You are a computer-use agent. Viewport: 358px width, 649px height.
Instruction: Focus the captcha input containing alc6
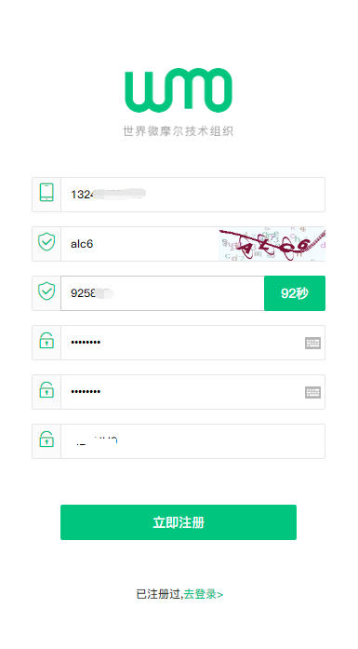[x=139, y=244]
